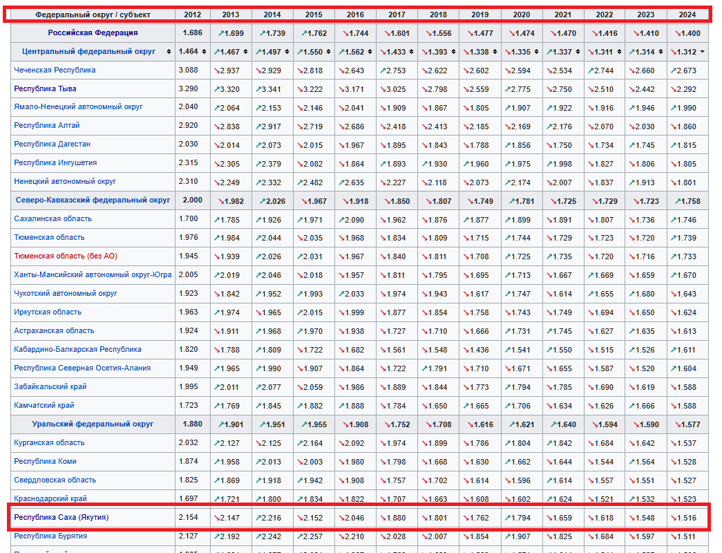
Task: Open the Камчатский край link
Action: [x=44, y=405]
